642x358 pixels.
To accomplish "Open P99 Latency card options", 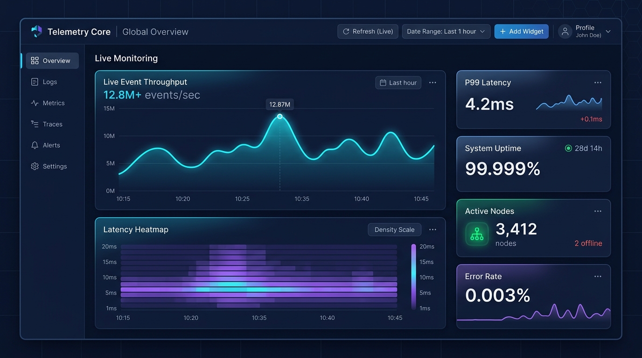I will coord(598,83).
